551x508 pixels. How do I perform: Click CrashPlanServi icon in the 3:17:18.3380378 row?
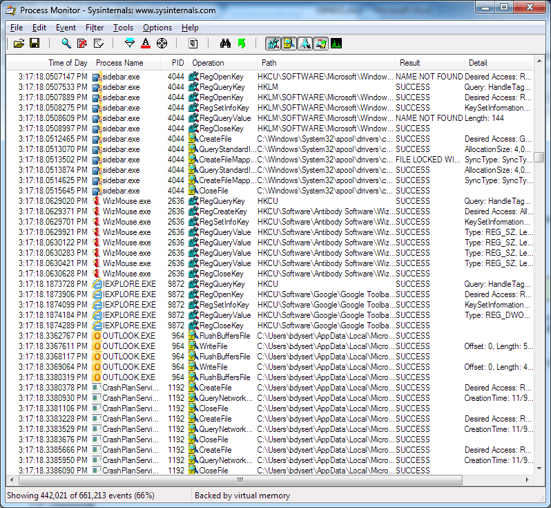(x=97, y=388)
